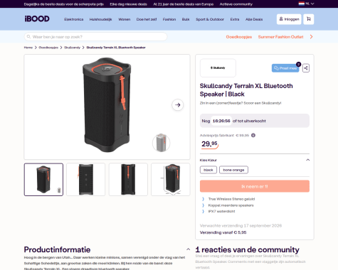Open the Doe het zelf menu

[x=147, y=19]
